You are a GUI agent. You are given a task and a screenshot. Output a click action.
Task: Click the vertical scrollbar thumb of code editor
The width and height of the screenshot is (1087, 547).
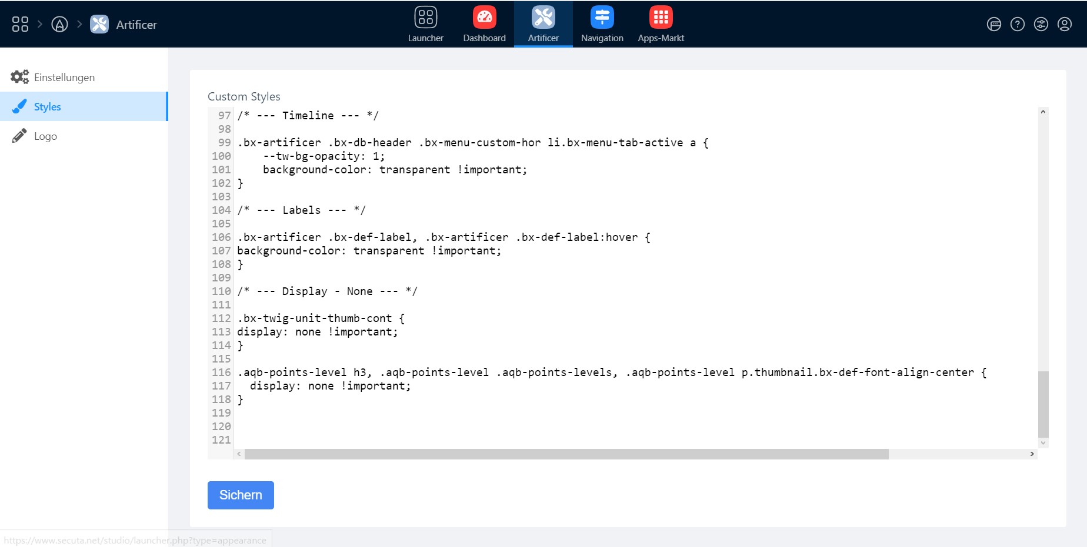pos(1043,404)
